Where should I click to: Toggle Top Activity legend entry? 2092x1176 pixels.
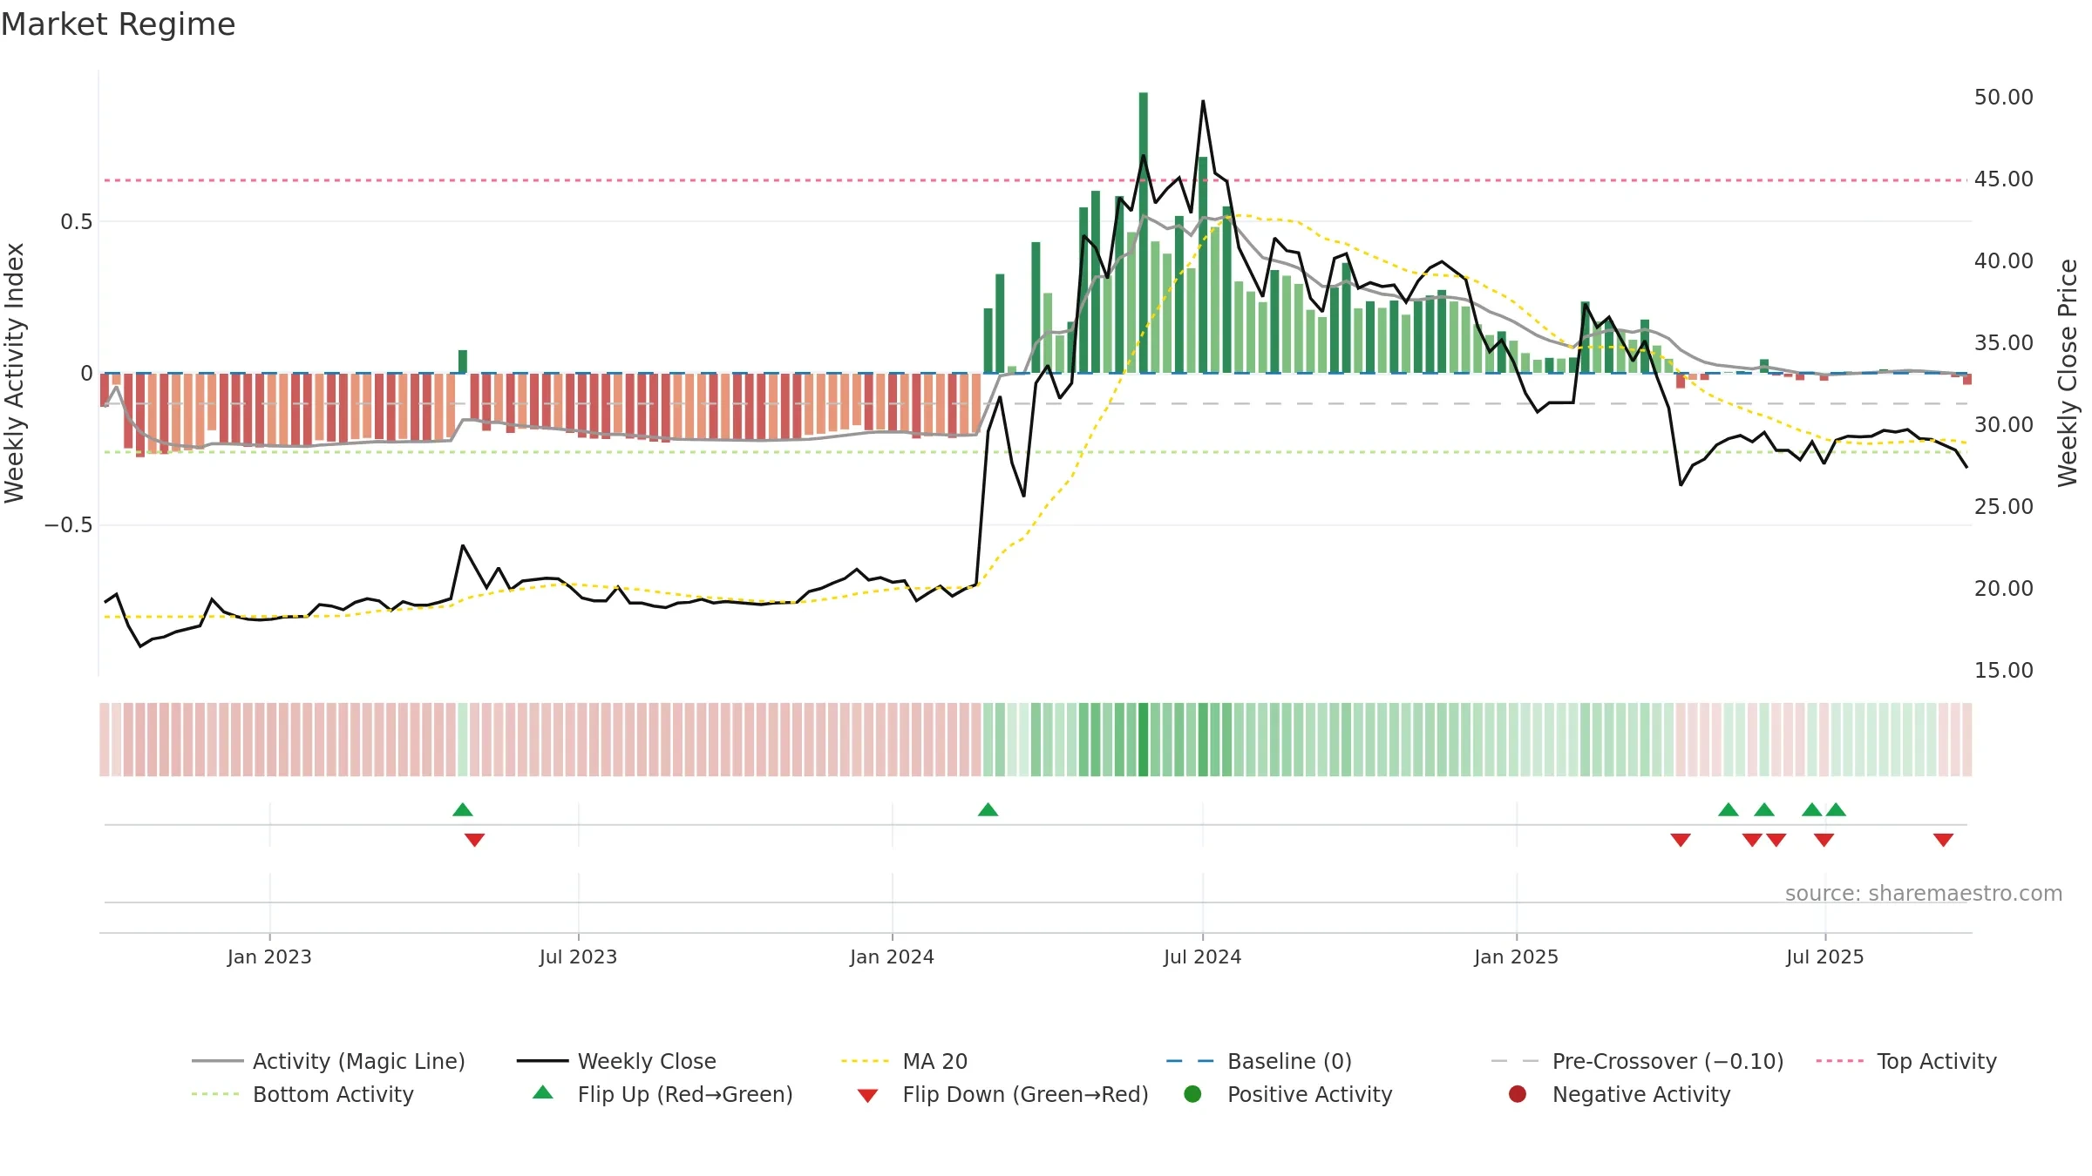pyautogui.click(x=1906, y=1061)
